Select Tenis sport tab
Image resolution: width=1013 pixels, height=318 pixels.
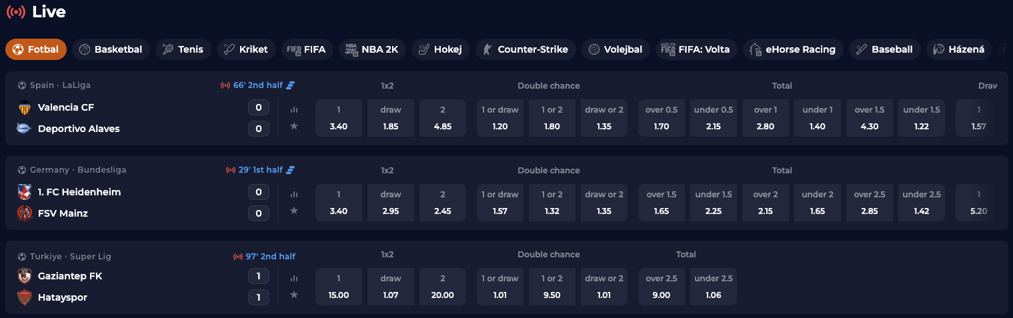coord(183,49)
